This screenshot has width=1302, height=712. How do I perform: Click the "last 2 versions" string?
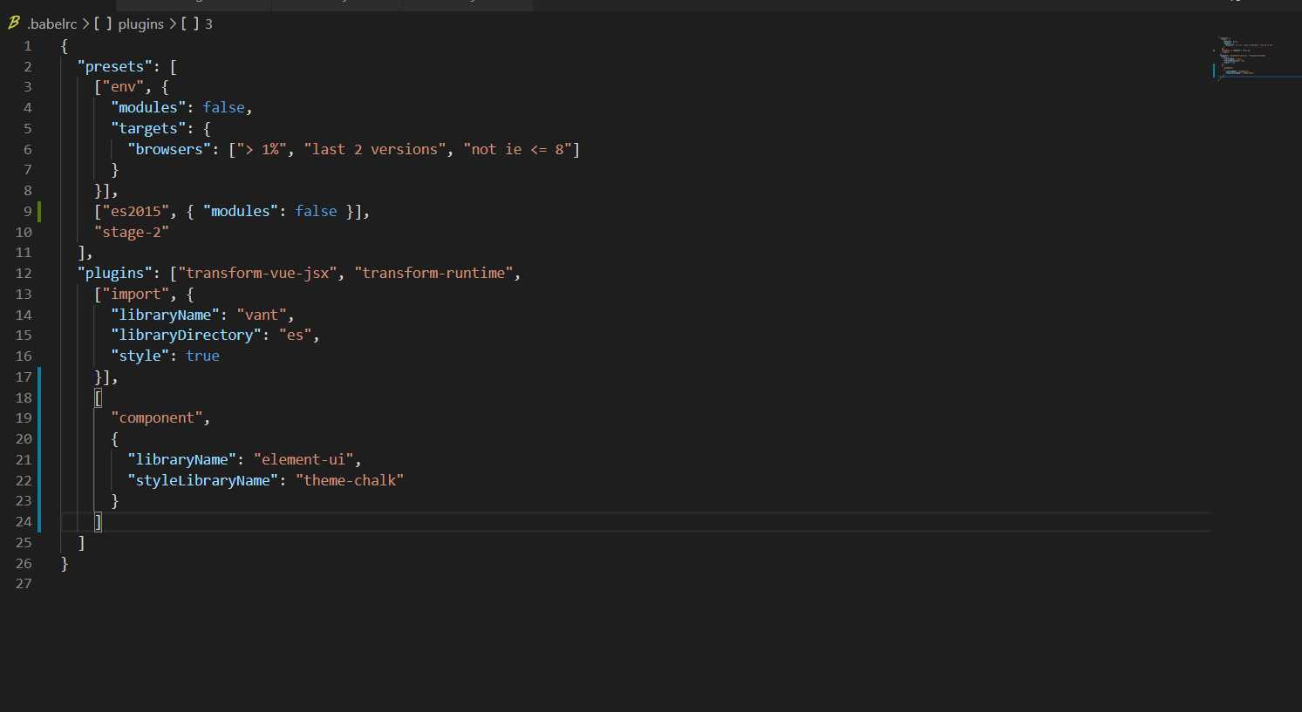pyautogui.click(x=375, y=149)
